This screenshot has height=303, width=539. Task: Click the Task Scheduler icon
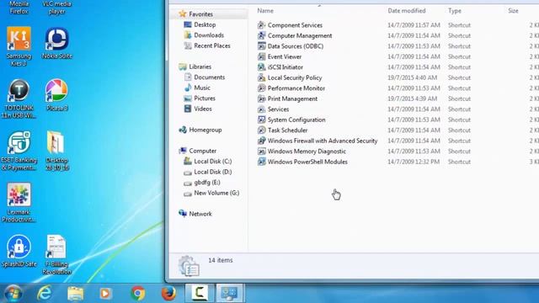pyautogui.click(x=262, y=130)
